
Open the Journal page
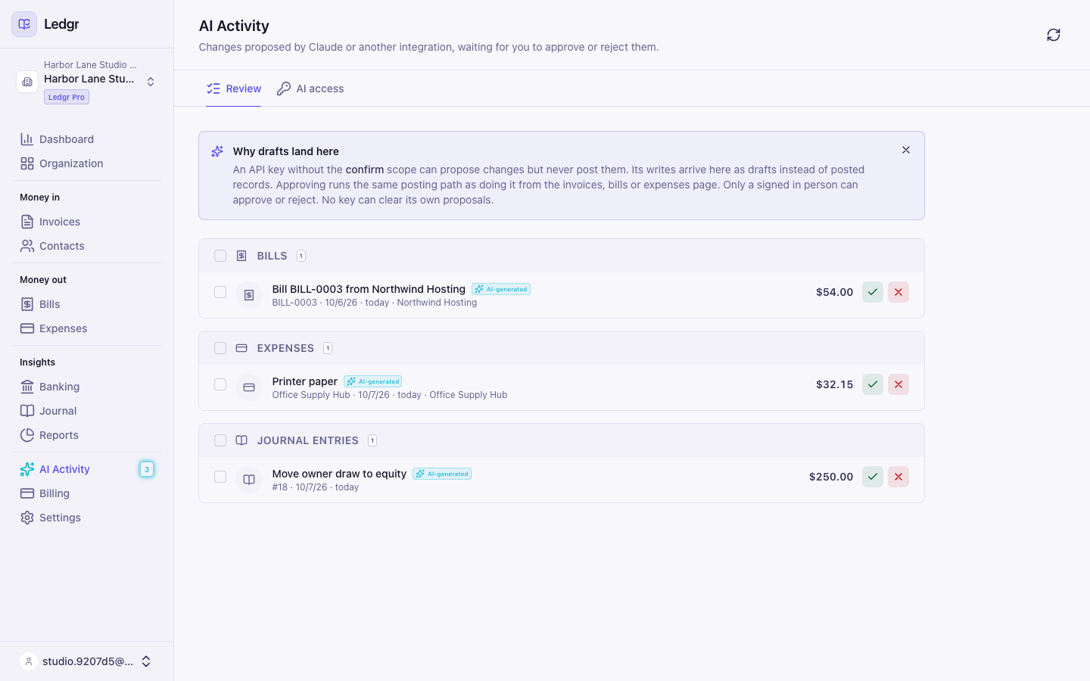click(x=86, y=411)
